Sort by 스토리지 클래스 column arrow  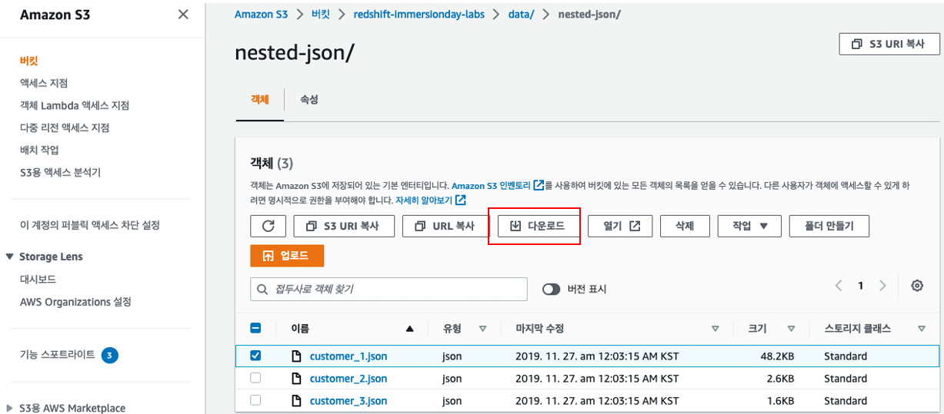922,329
